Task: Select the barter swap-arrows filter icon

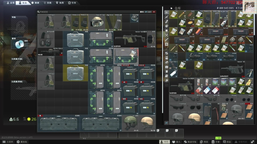Action: pos(167,53)
